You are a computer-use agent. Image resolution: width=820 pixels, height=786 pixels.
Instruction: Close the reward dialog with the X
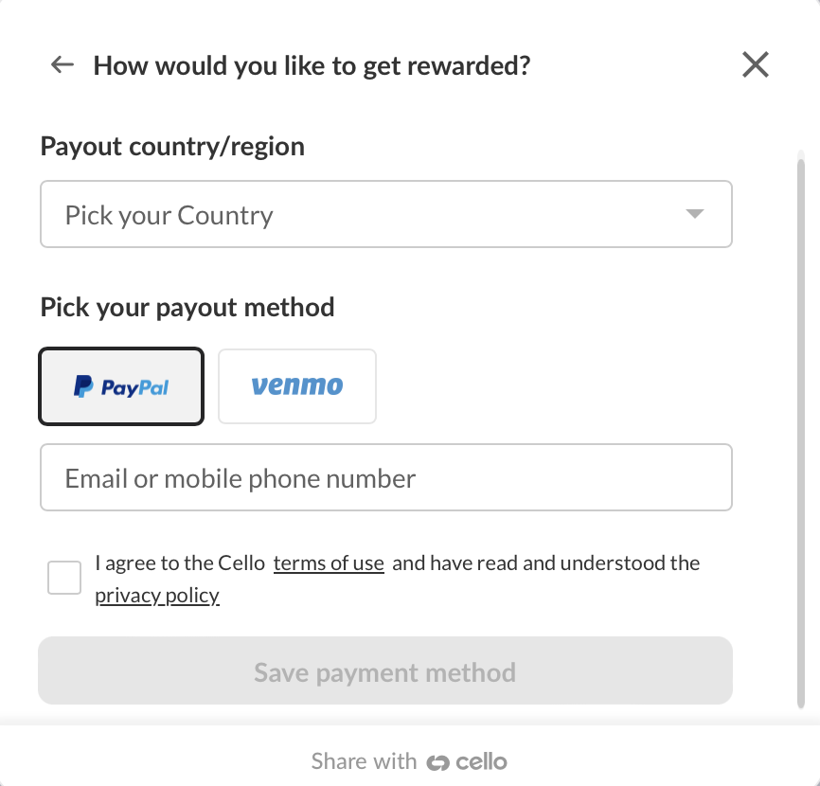point(756,64)
